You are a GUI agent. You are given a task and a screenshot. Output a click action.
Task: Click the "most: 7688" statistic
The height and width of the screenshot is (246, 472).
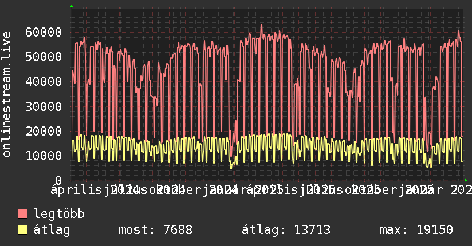155,230
